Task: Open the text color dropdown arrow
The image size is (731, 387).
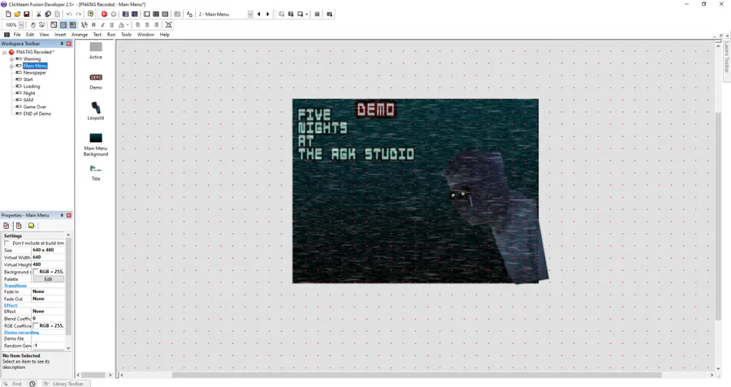Action: [128, 24]
